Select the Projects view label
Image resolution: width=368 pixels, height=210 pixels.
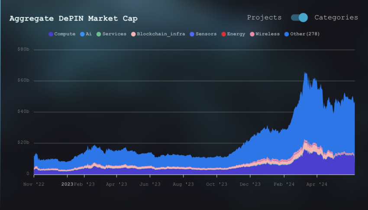click(264, 18)
